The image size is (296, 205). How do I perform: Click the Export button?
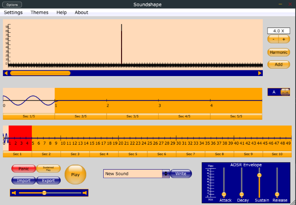coord(49,181)
